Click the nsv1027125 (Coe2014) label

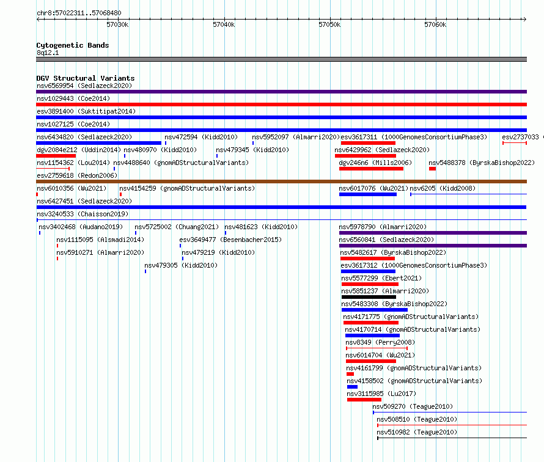[73, 124]
